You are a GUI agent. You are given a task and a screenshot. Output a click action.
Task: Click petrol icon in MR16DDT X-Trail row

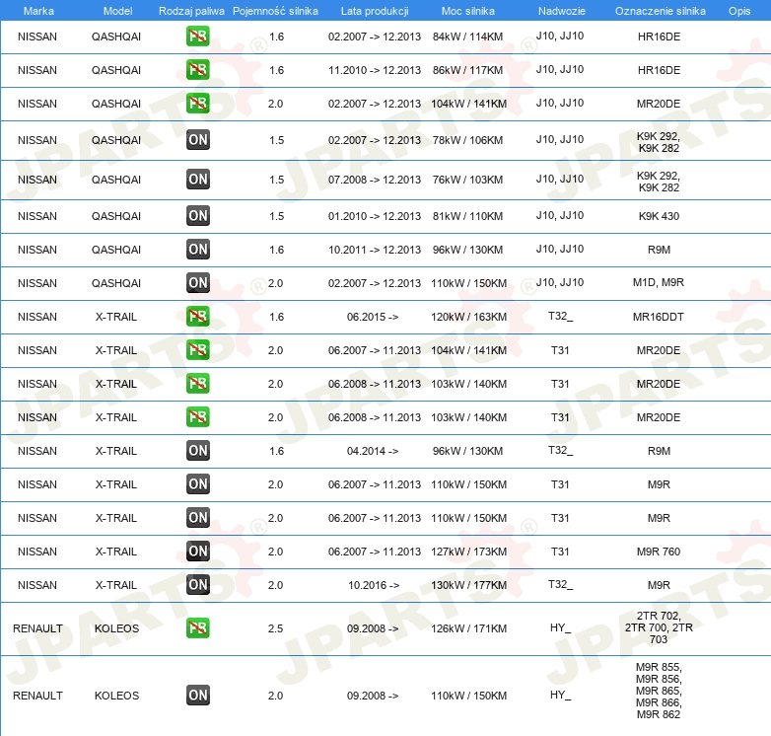197,317
